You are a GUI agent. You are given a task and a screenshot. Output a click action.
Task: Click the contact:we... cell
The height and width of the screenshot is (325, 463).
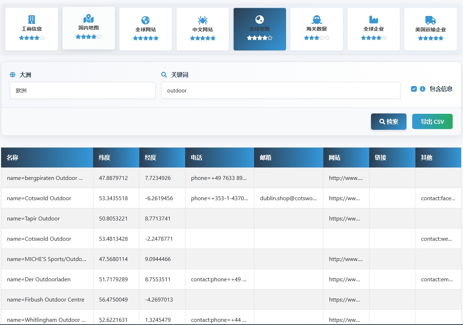pyautogui.click(x=438, y=239)
